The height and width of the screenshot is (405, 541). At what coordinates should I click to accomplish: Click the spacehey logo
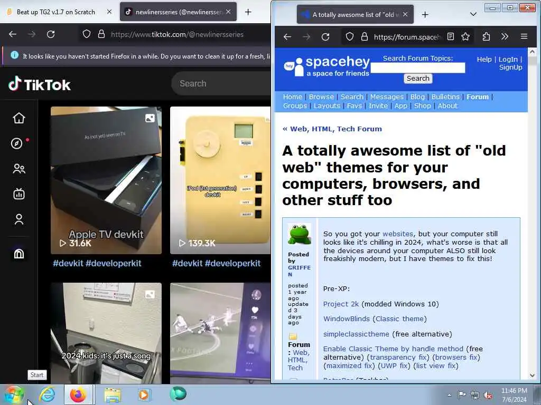[x=327, y=66]
